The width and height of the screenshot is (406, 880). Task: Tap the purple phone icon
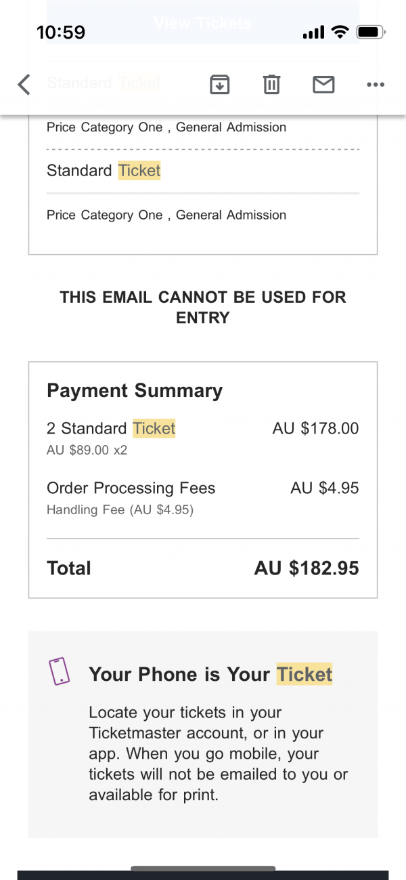coord(60,671)
